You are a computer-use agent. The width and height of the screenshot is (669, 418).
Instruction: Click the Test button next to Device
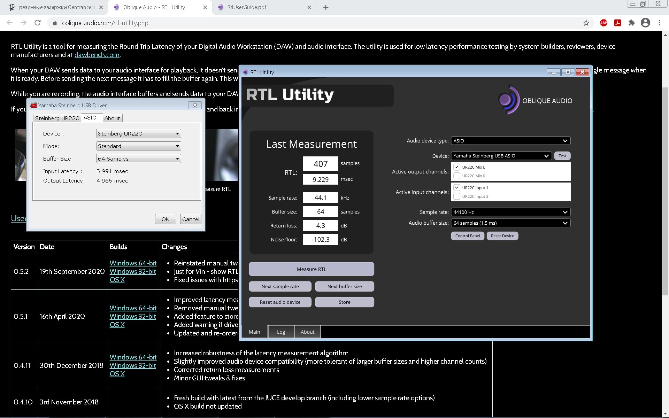pos(562,156)
